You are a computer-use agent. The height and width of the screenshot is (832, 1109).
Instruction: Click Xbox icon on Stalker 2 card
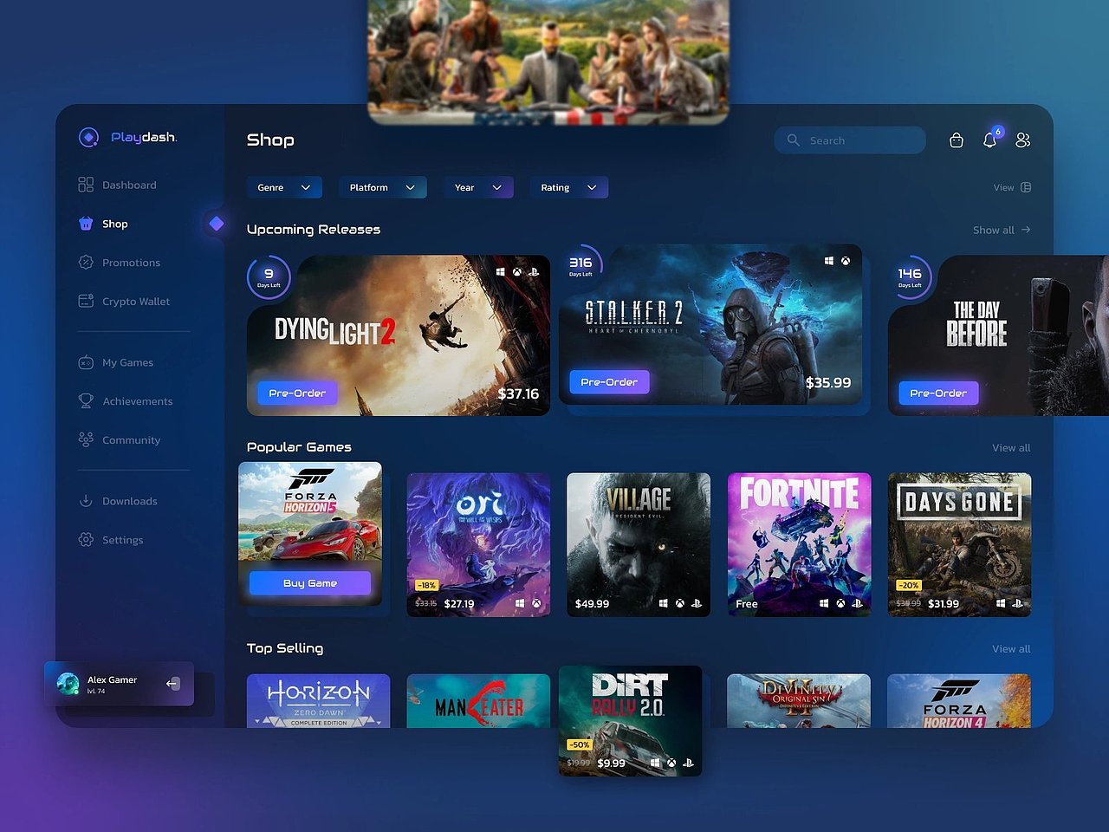pos(846,261)
